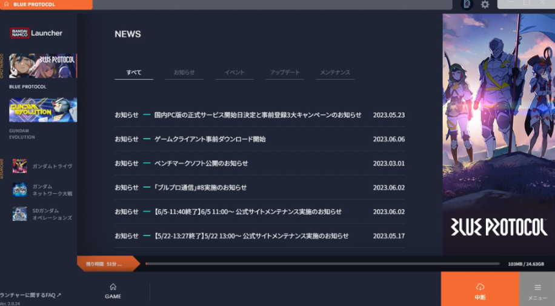Image resolution: width=555 pixels, height=306 pixels.
Task: Select the Gundam Evolution game thumbnail
Action: pyautogui.click(x=43, y=110)
